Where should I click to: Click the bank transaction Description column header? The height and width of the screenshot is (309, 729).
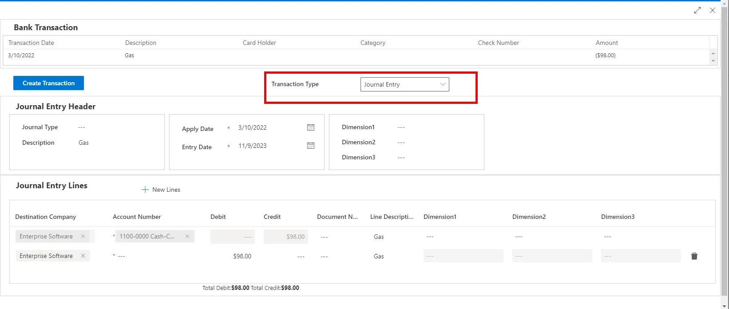click(141, 43)
